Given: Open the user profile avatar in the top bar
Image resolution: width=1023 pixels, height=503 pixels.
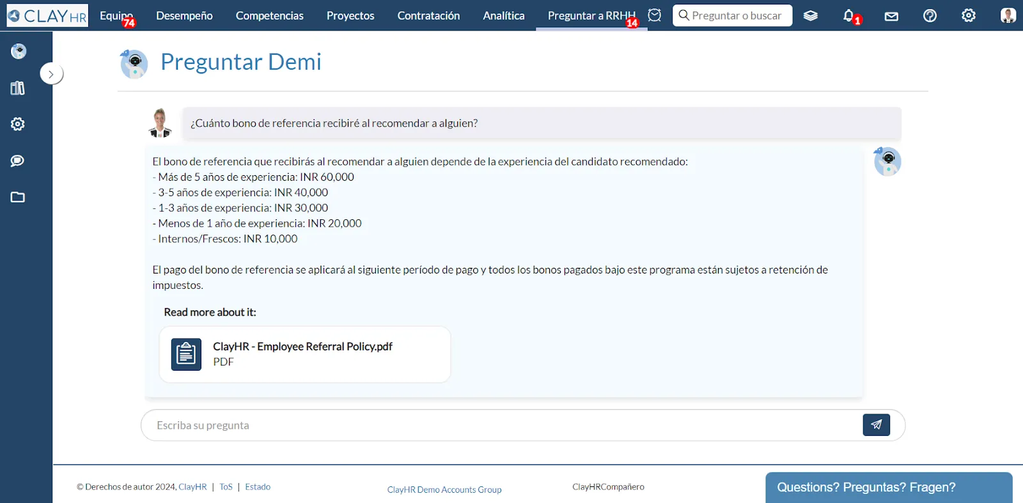Looking at the screenshot, I should tap(1008, 16).
